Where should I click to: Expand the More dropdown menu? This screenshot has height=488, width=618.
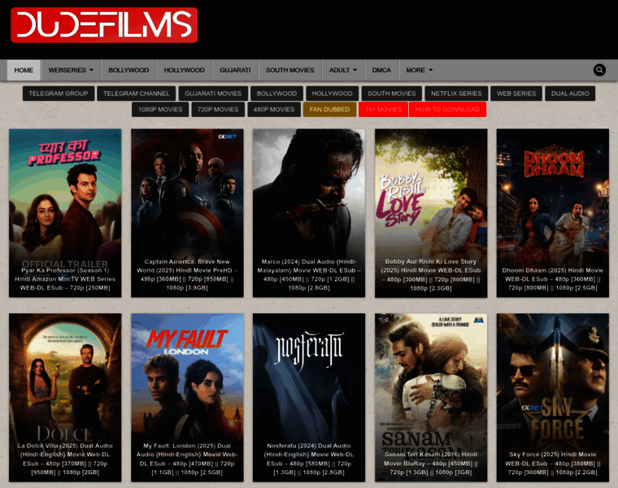click(419, 70)
